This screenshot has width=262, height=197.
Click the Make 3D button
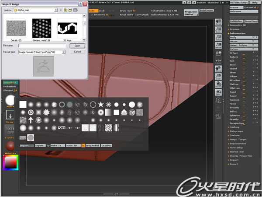click(73, 146)
